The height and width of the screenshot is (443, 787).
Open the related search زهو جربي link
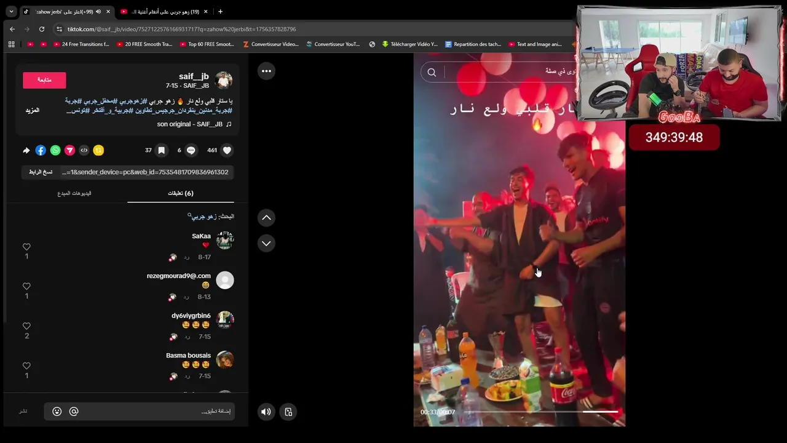pyautogui.click(x=204, y=217)
